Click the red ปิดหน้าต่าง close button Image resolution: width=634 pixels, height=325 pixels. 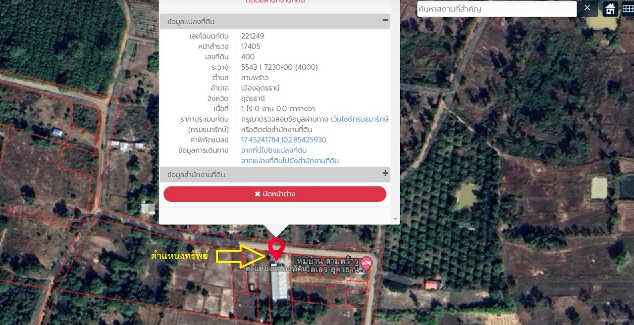(275, 194)
